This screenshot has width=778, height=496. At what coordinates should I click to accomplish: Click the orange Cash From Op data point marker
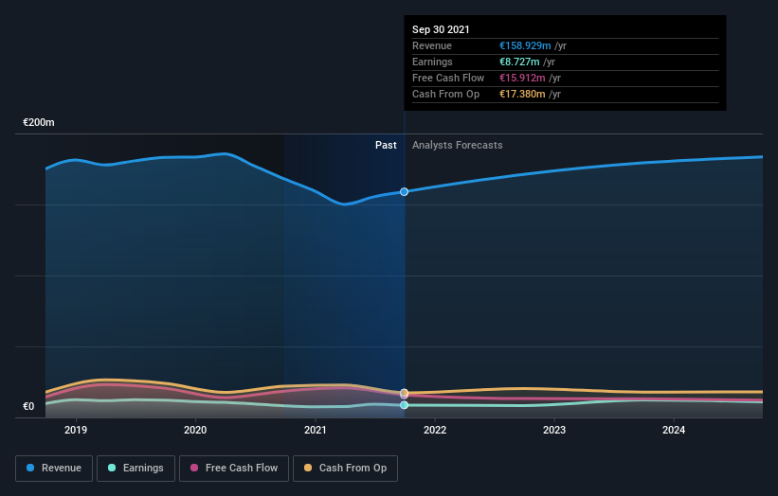tap(405, 393)
